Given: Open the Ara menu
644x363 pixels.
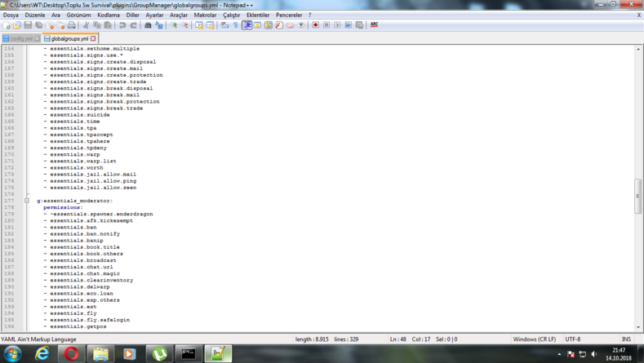Looking at the screenshot, I should click(x=56, y=15).
